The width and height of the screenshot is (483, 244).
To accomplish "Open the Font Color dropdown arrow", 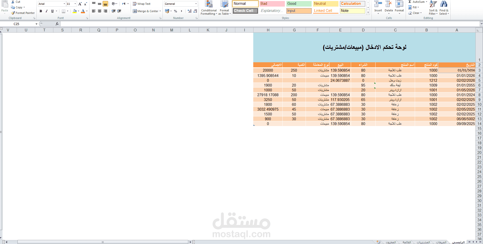I will 87,11.
